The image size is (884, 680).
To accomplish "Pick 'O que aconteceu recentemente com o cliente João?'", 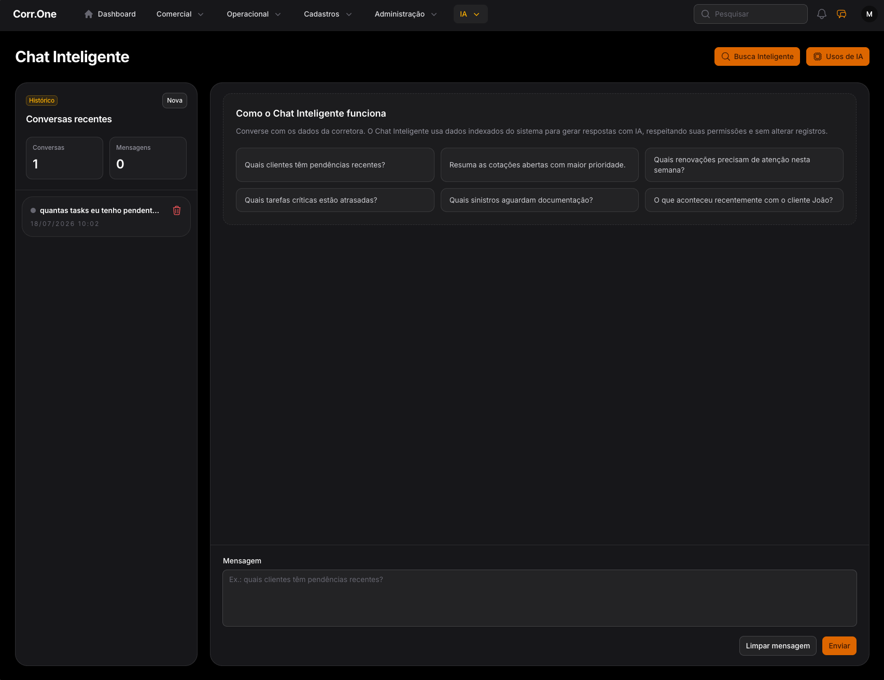I will pyautogui.click(x=744, y=200).
